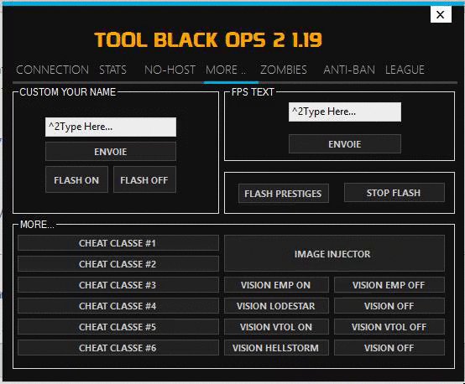Select CHEAT CLASSE #4
The width and height of the screenshot is (465, 384).
click(118, 306)
